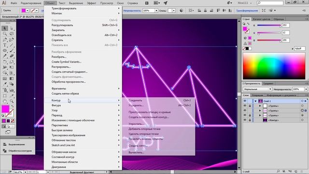The width and height of the screenshot is (309, 174).
Task: Toggle visibility eye of <Контур> row
Action: coord(245,120)
